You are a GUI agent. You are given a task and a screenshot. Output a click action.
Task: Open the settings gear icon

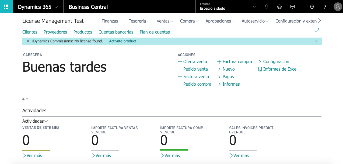point(312,7)
